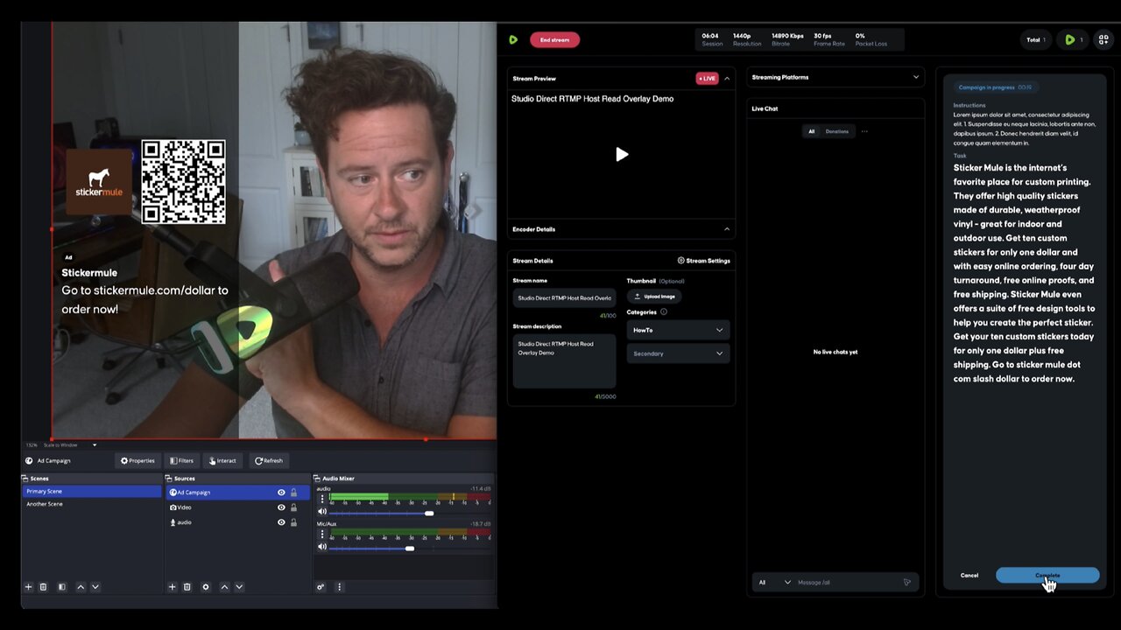Hide the Video source

[281, 507]
